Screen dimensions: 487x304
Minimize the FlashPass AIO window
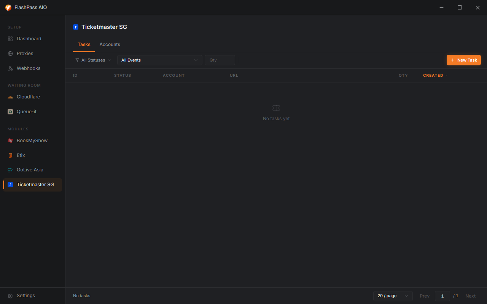(442, 8)
